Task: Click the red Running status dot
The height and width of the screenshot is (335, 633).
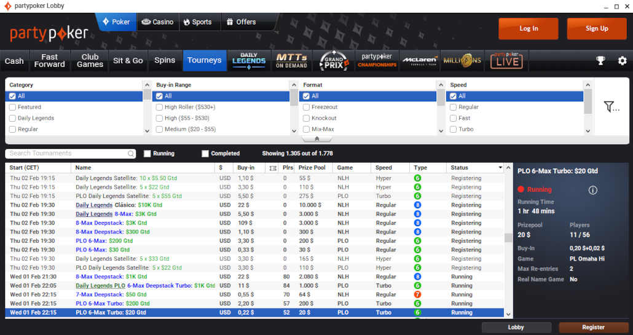Action: tap(521, 189)
